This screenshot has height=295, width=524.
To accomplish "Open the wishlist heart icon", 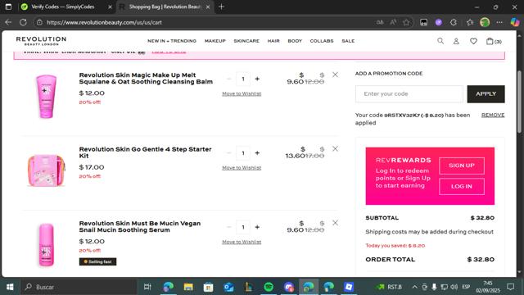I will 473,41.
